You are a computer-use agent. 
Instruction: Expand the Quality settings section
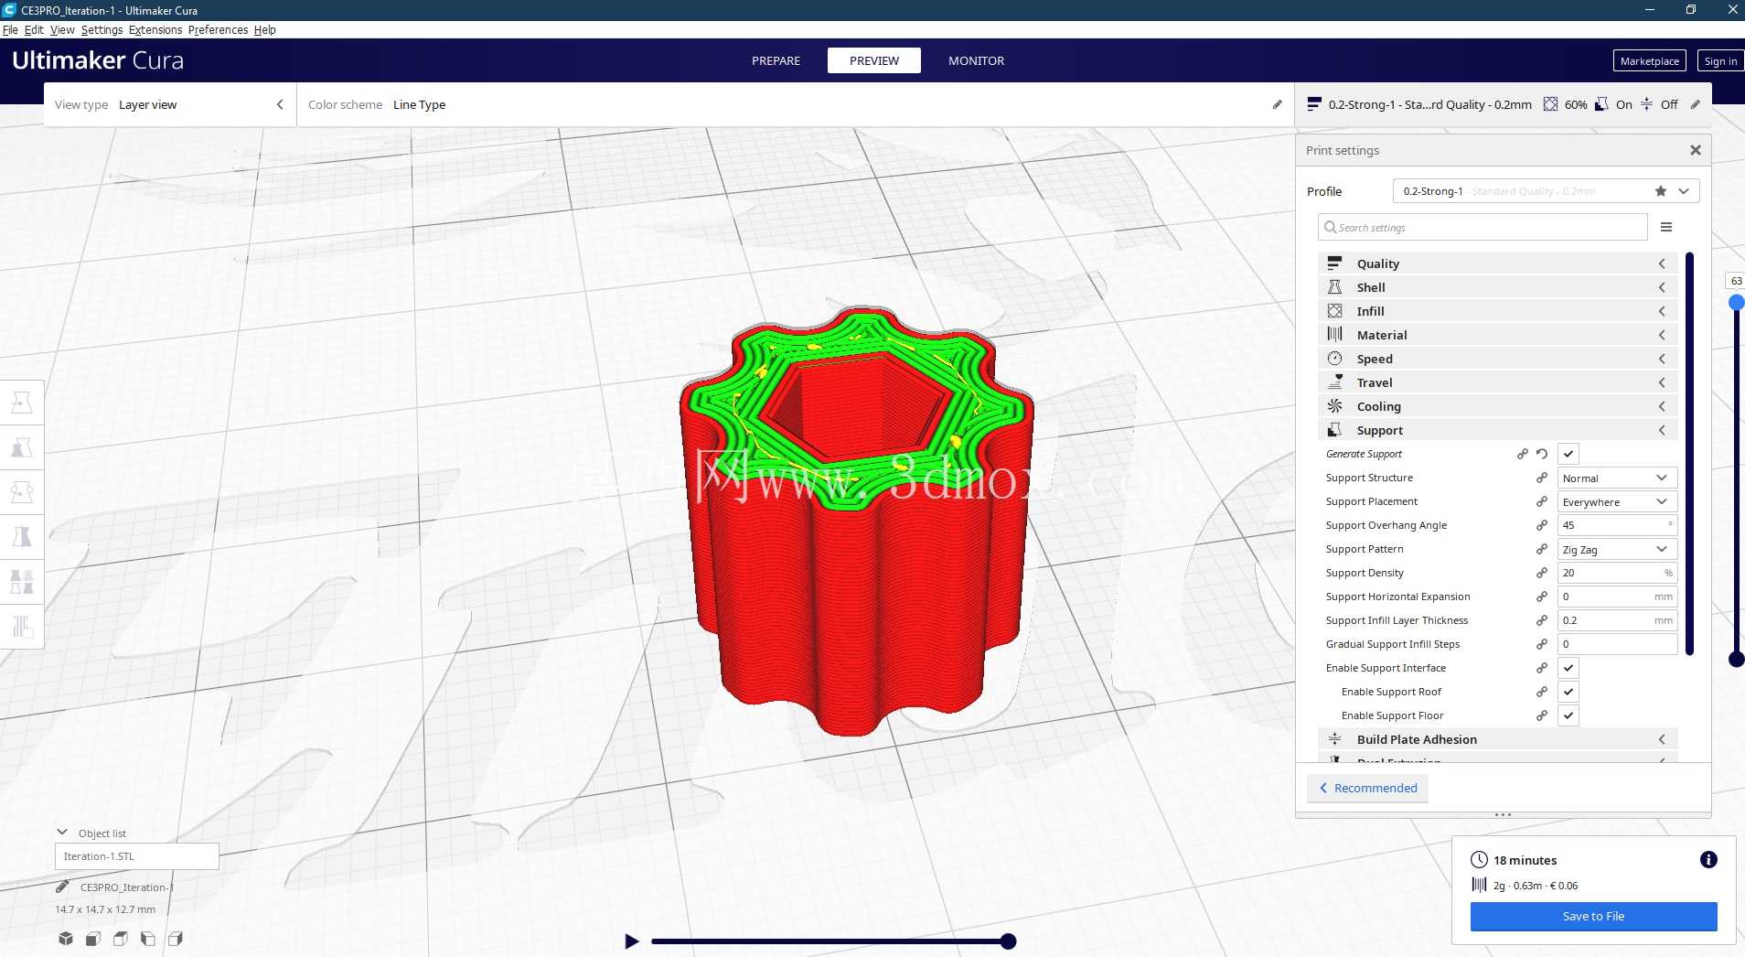pos(1497,263)
